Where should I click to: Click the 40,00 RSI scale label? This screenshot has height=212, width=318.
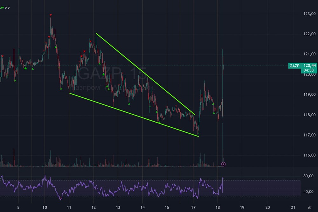(308, 192)
